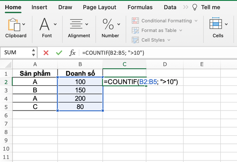Click cell A5 containing C

coord(35,107)
